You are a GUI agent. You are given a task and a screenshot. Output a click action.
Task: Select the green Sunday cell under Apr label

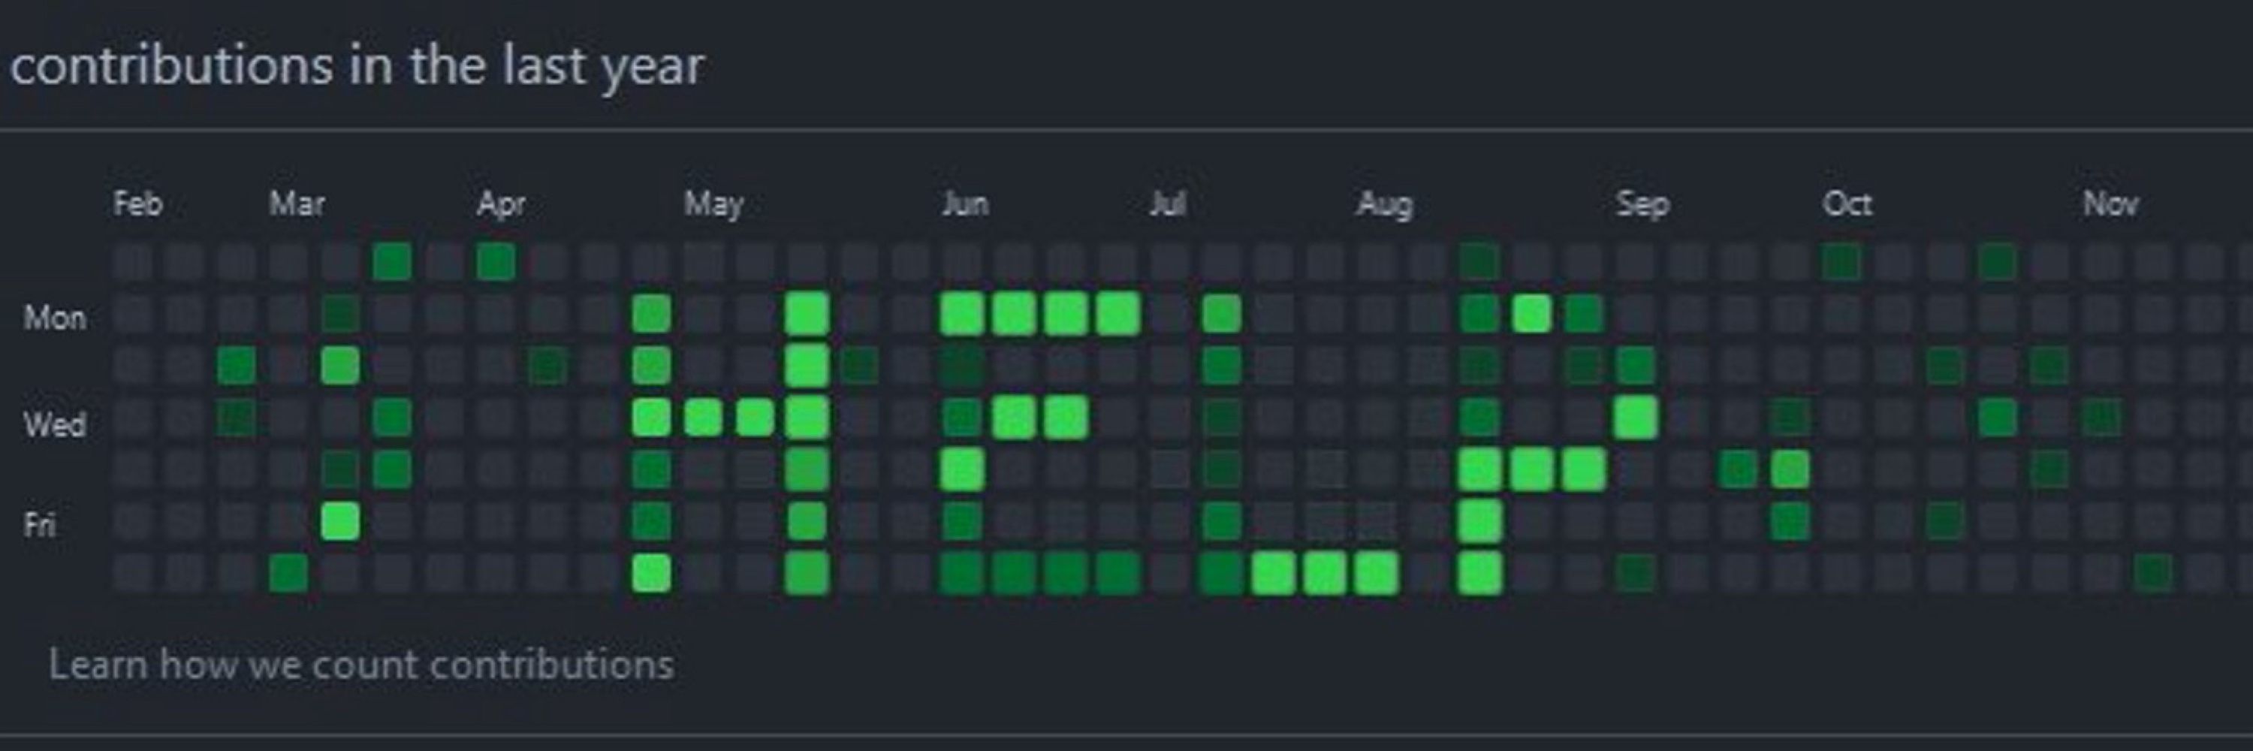point(496,261)
